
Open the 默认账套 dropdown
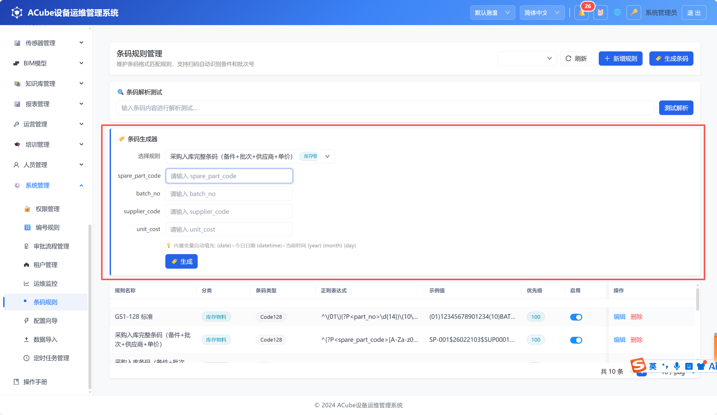tap(493, 13)
